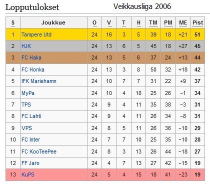The height and width of the screenshot is (185, 210).
Task: Click the TM column header abbreviation
Action: click(153, 22)
